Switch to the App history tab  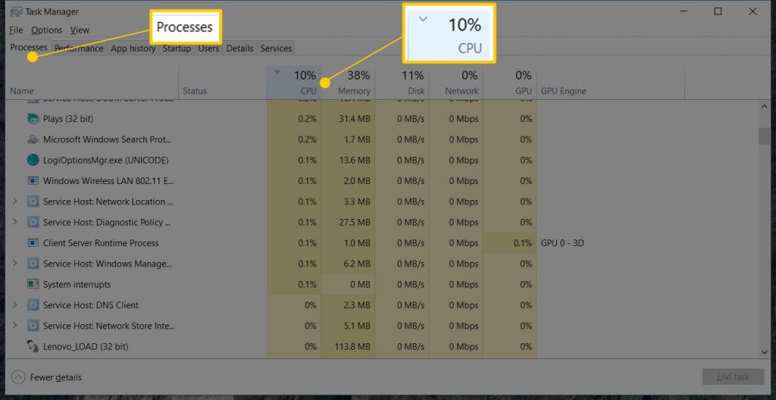pyautogui.click(x=133, y=48)
